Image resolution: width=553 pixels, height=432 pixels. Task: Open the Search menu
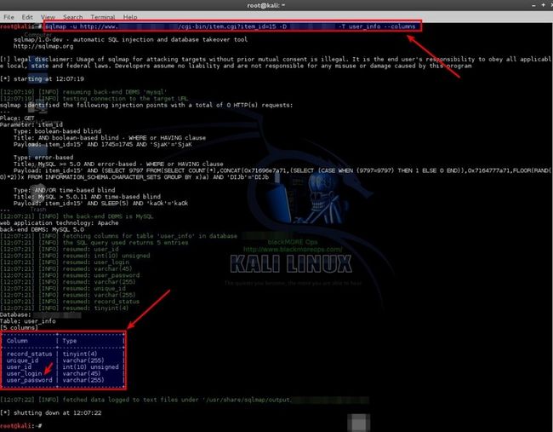click(72, 17)
